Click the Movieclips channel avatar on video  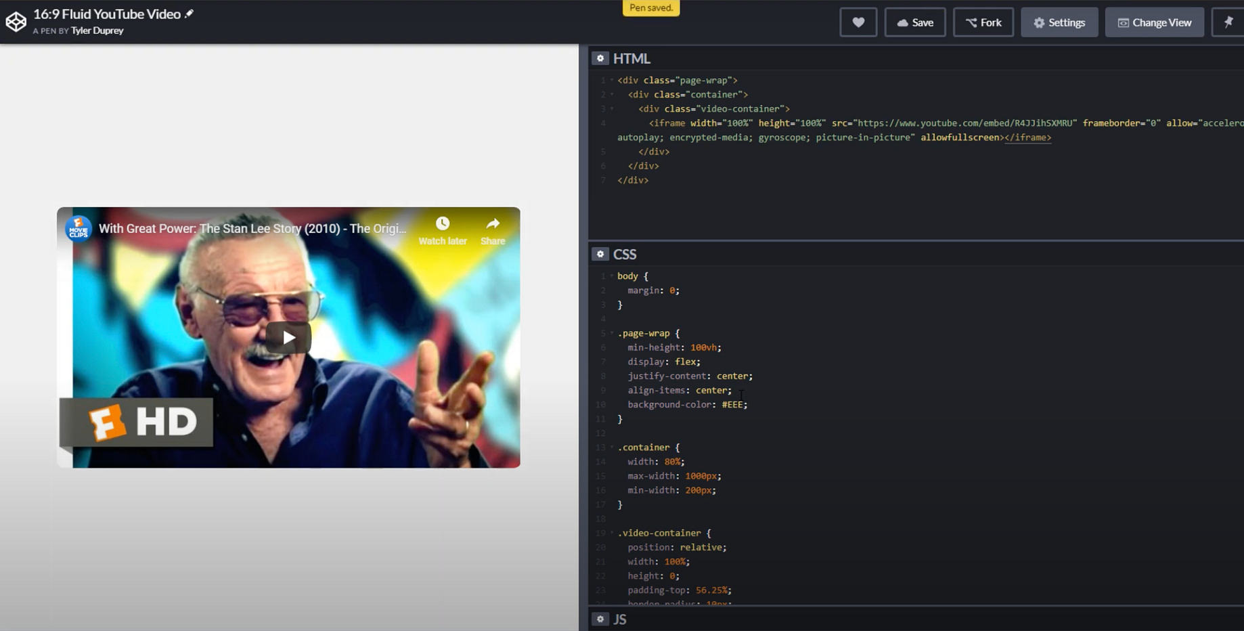point(79,229)
